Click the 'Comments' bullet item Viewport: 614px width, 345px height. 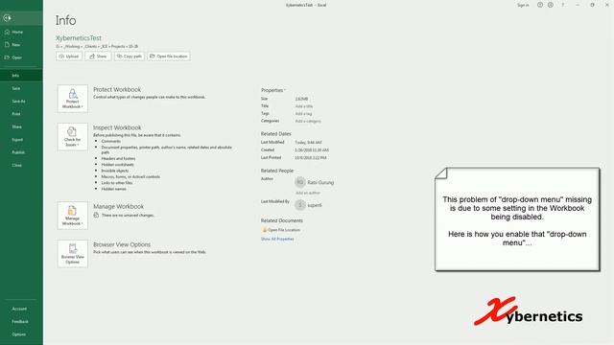click(x=111, y=141)
